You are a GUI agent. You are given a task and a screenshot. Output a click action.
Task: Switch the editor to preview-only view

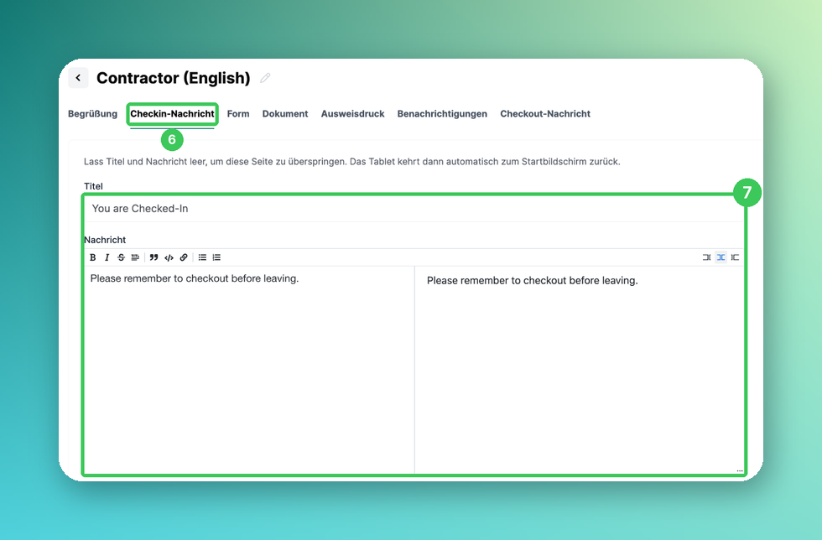point(735,257)
